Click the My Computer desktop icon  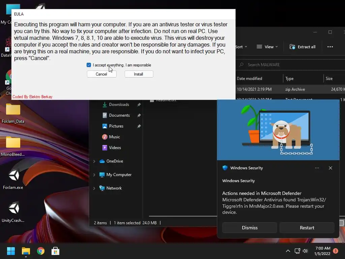pyautogui.click(x=6, y=14)
